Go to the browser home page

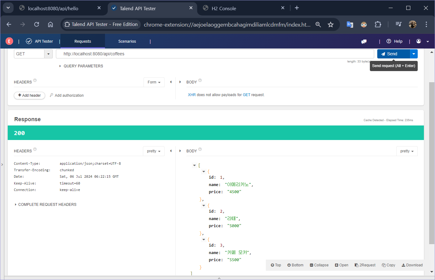pos(50,24)
